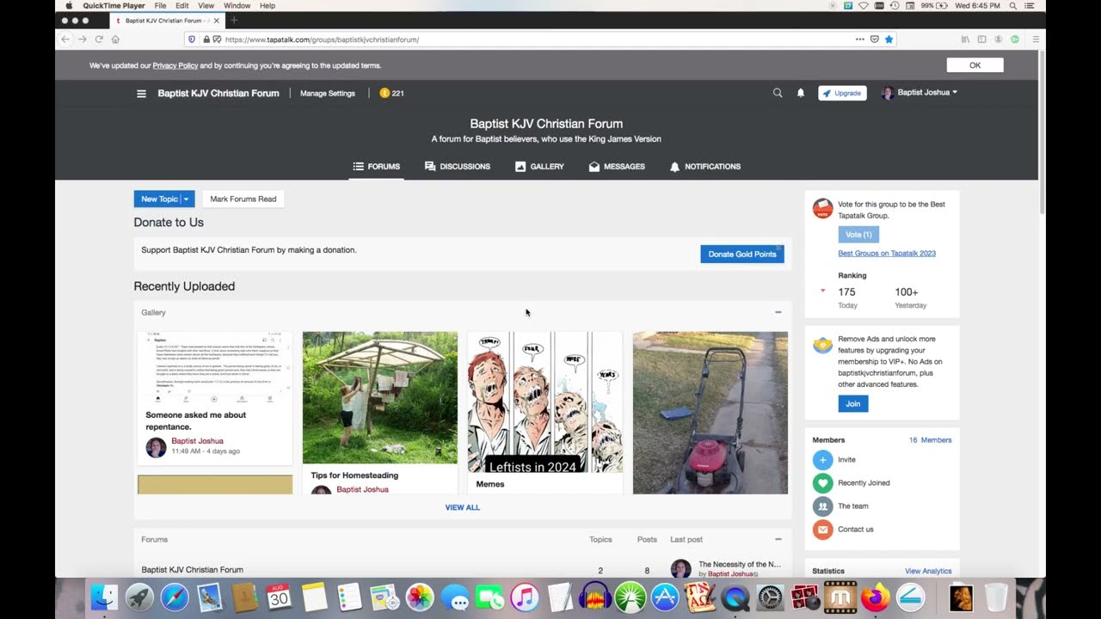Click The team people icon
Image resolution: width=1101 pixels, height=619 pixels.
[823, 506]
